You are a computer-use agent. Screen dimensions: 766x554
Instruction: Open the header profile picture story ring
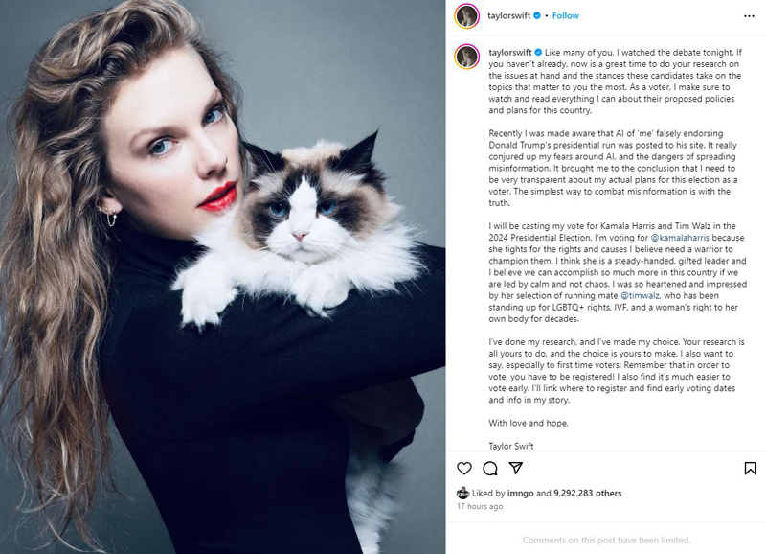point(467,16)
